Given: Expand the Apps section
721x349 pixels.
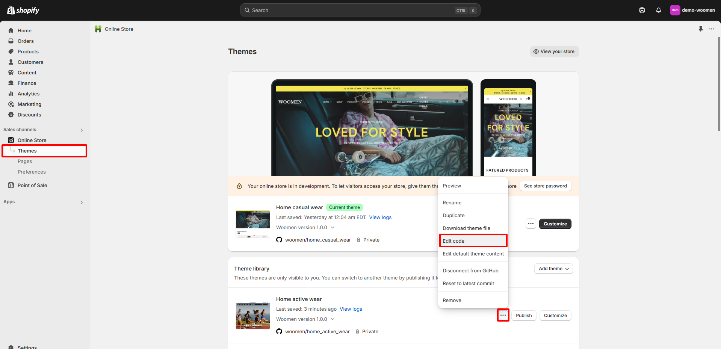Looking at the screenshot, I should coord(82,202).
